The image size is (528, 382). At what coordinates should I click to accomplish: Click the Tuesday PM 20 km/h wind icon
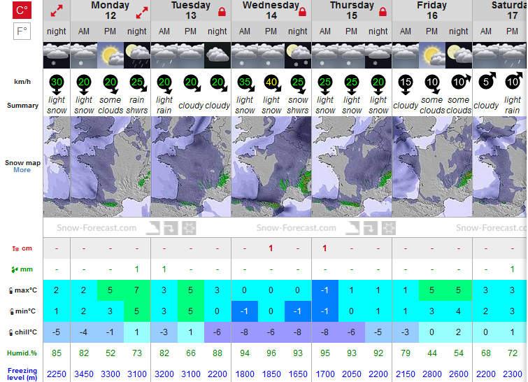(x=192, y=83)
